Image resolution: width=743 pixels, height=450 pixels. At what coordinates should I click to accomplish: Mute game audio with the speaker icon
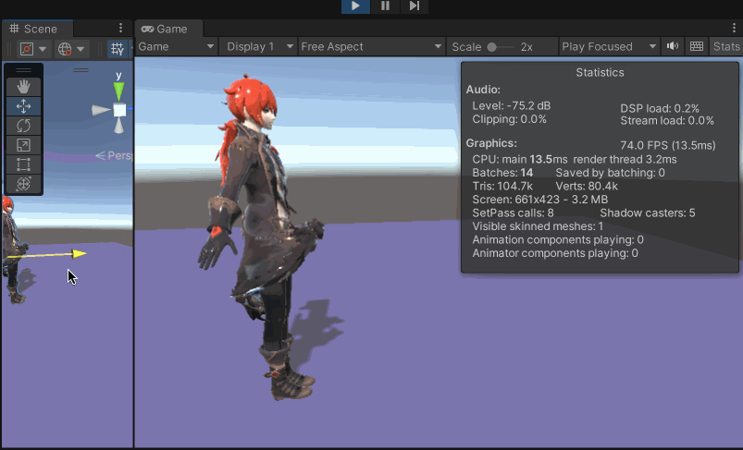pyautogui.click(x=673, y=46)
